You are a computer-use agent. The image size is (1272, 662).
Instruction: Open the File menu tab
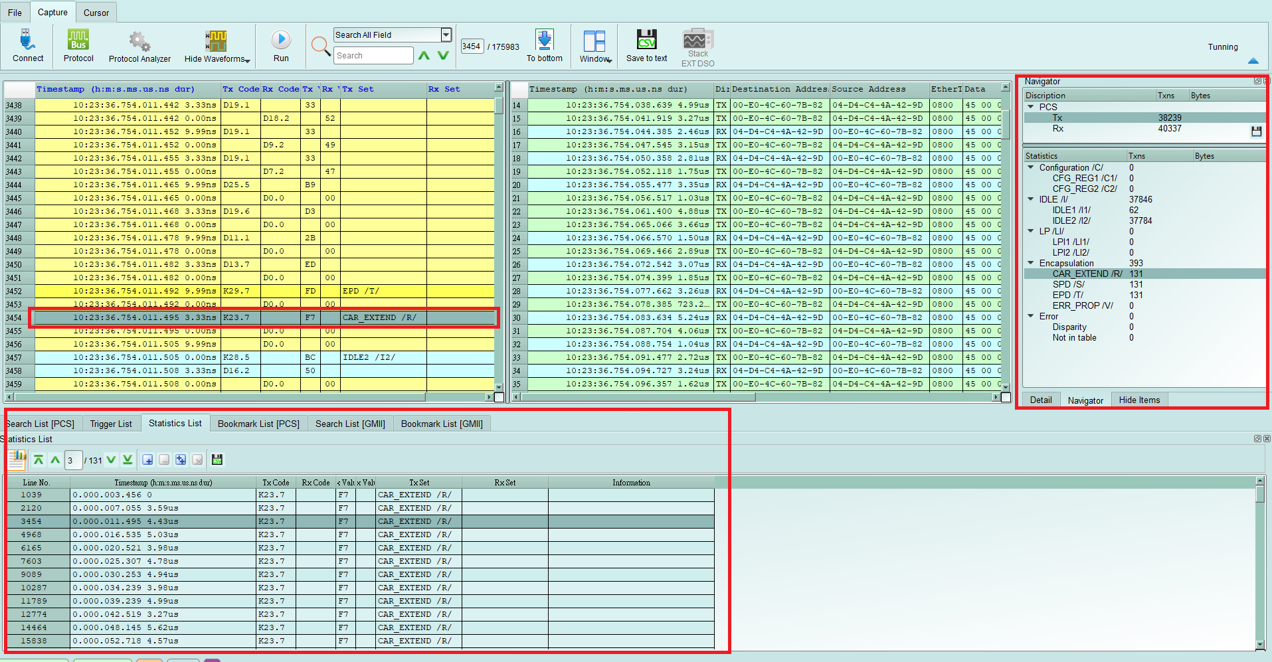[x=15, y=13]
